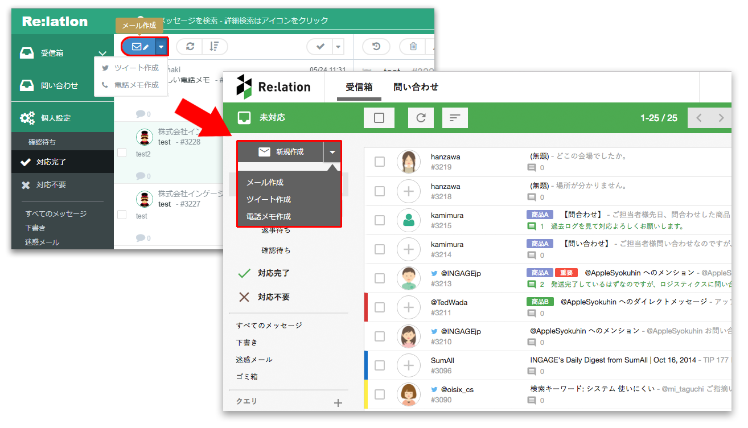Click the mail compose icon in old window
The height and width of the screenshot is (428, 748).
coord(139,47)
